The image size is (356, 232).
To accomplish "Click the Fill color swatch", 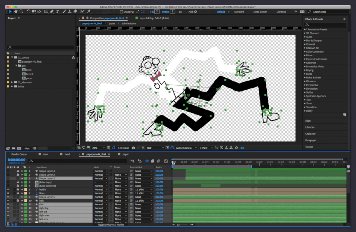I will pyautogui.click(x=157, y=12).
